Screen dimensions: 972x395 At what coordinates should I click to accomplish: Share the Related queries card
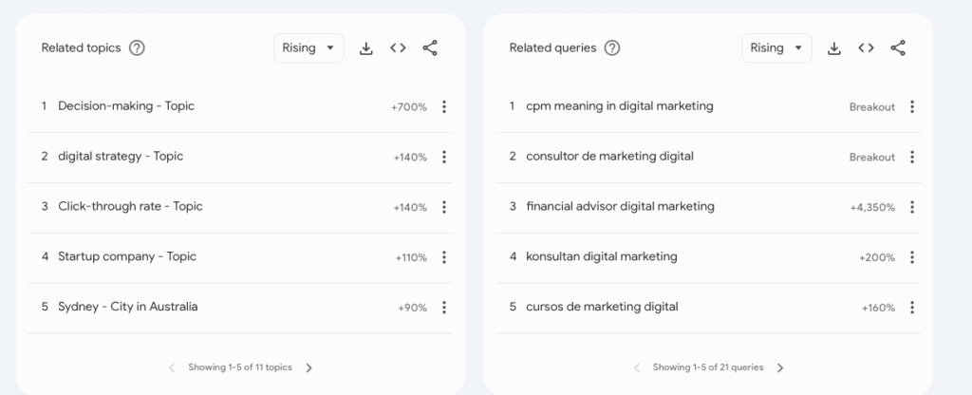(x=898, y=48)
